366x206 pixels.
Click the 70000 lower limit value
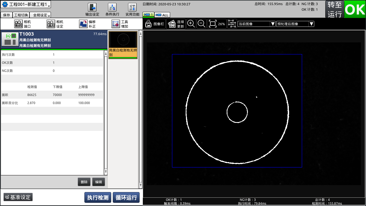click(x=57, y=95)
